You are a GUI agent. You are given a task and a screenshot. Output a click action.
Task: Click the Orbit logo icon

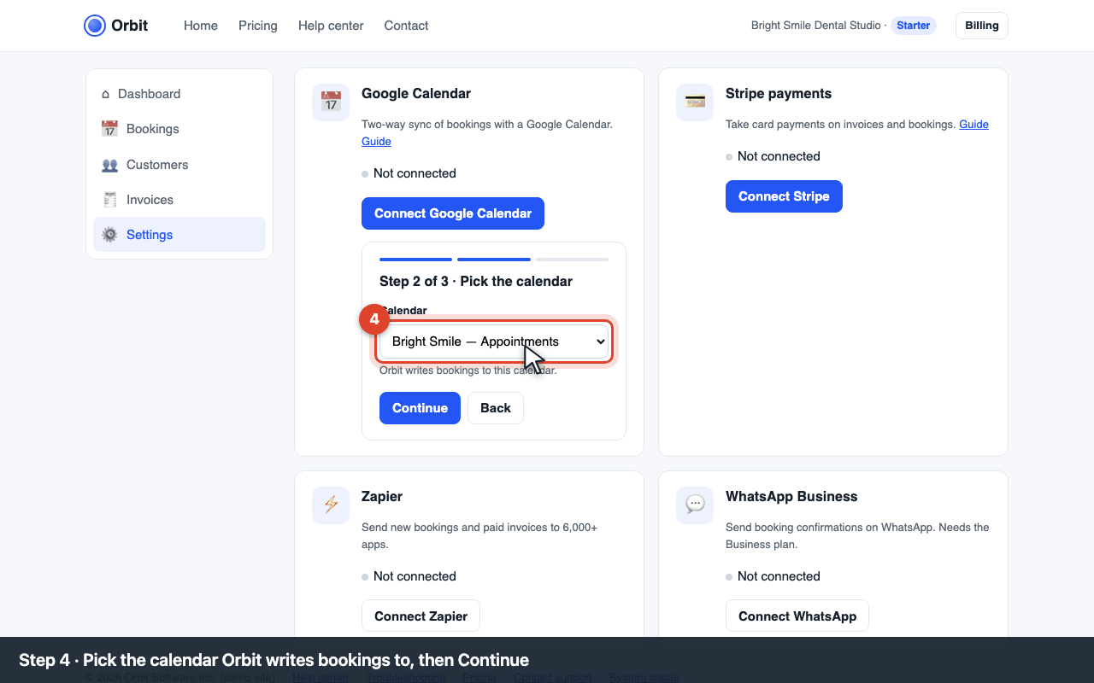coord(95,26)
